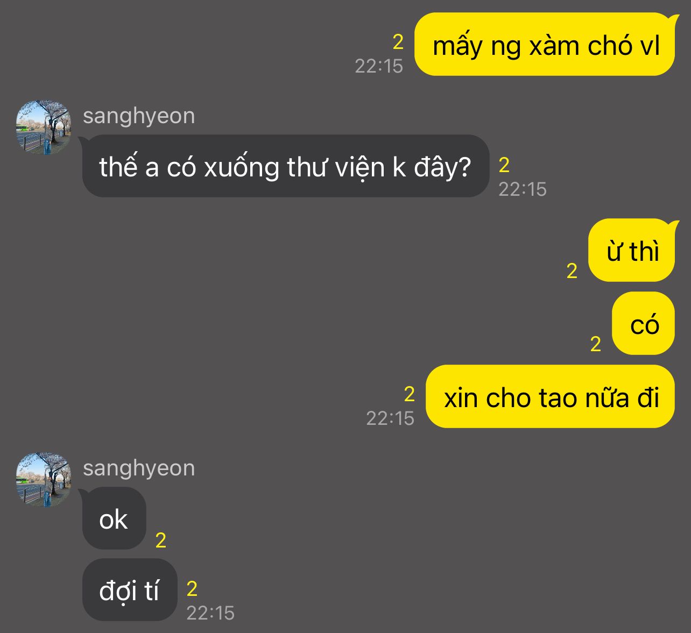Open sanghyeon's avatar above library question
Screen dimensions: 691x633
pyautogui.click(x=43, y=127)
